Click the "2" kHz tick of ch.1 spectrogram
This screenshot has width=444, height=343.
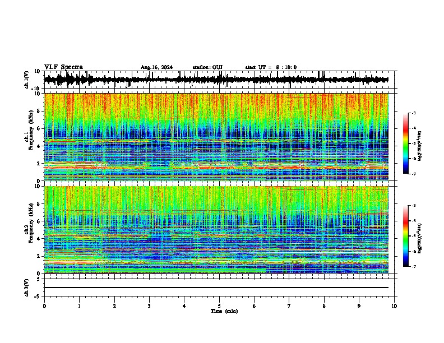39,163
